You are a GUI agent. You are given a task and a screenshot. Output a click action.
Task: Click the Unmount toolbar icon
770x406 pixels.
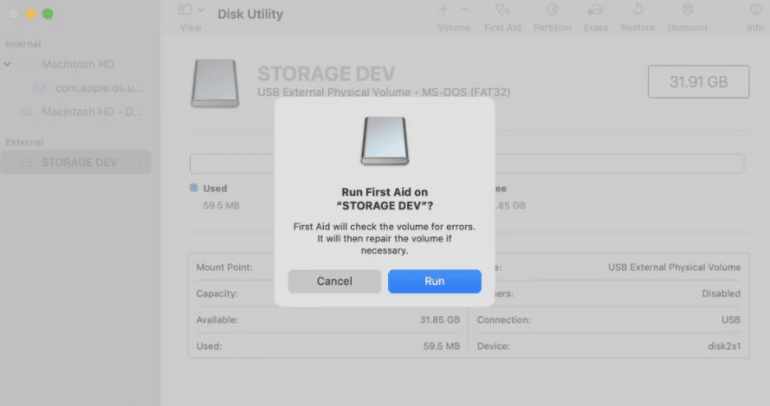[688, 10]
